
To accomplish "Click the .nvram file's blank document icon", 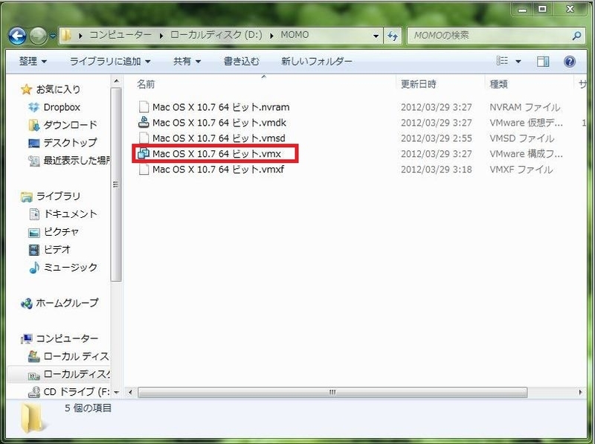I will point(144,107).
